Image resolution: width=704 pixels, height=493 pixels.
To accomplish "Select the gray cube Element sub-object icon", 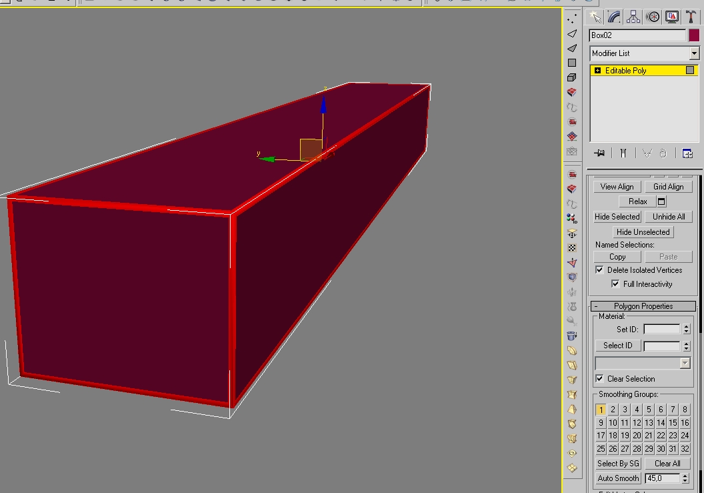I will (x=571, y=78).
